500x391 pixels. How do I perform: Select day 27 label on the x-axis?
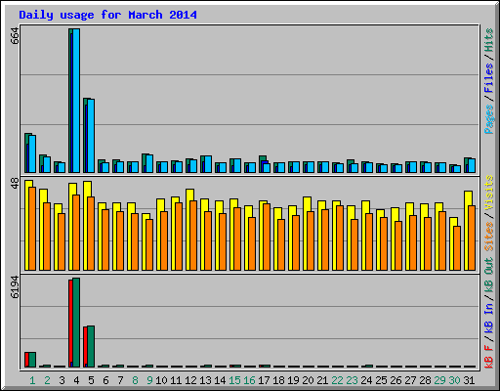pos(410,380)
